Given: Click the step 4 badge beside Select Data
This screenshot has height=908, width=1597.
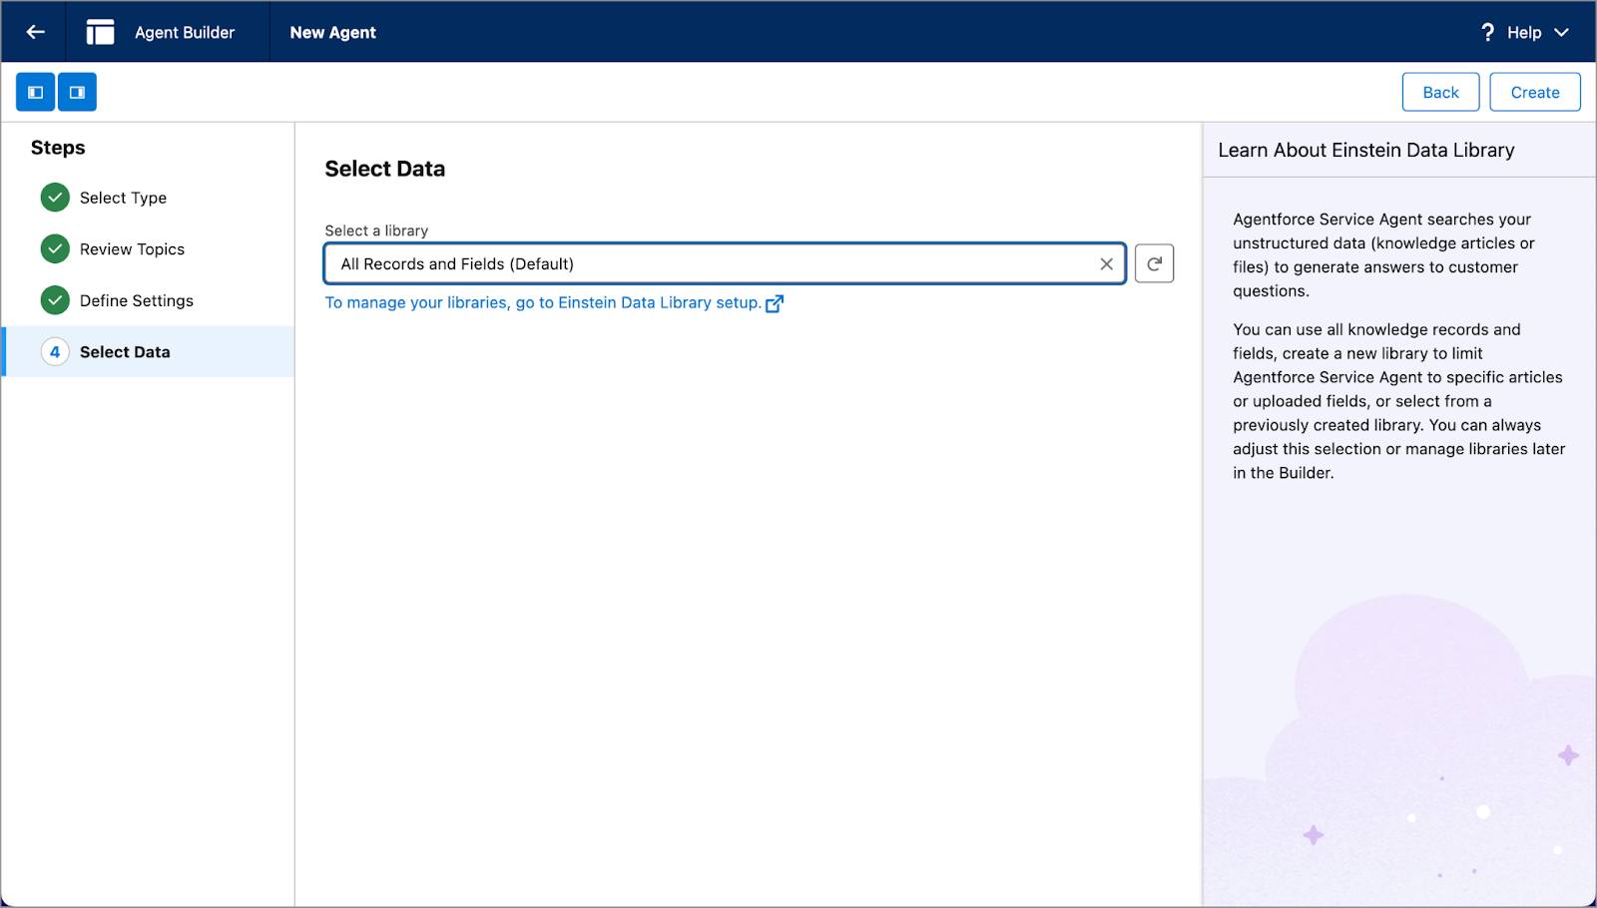Looking at the screenshot, I should (55, 351).
